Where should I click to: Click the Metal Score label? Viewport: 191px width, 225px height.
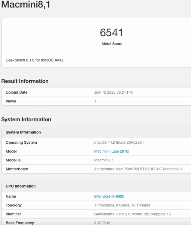[112, 44]
